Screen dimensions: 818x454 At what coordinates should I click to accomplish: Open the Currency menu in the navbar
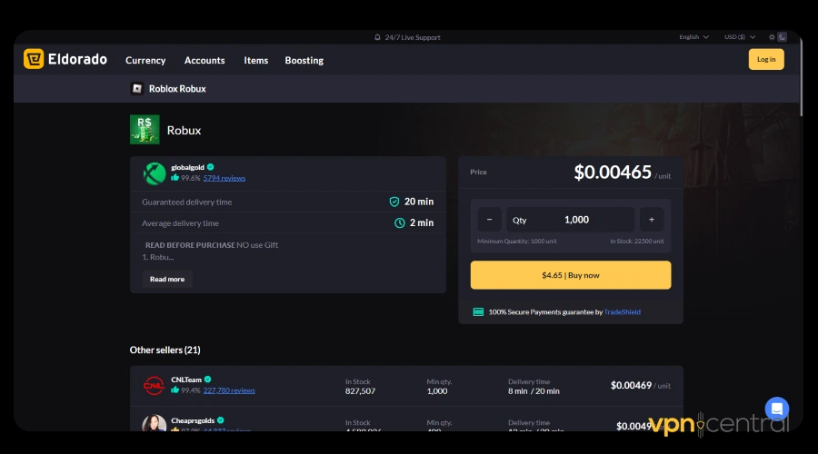tap(145, 60)
